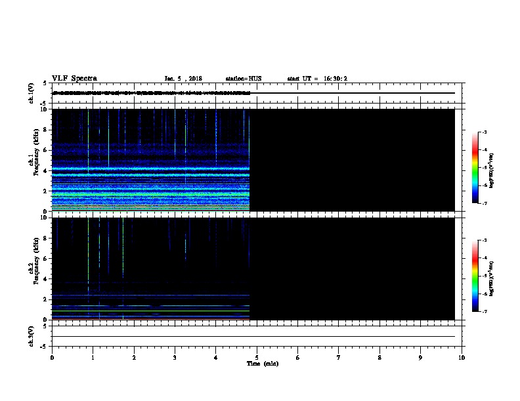Click the ch.1 frequency axis "4" tick label
Viewport: 520px width, 401px height.
[x=45, y=171]
